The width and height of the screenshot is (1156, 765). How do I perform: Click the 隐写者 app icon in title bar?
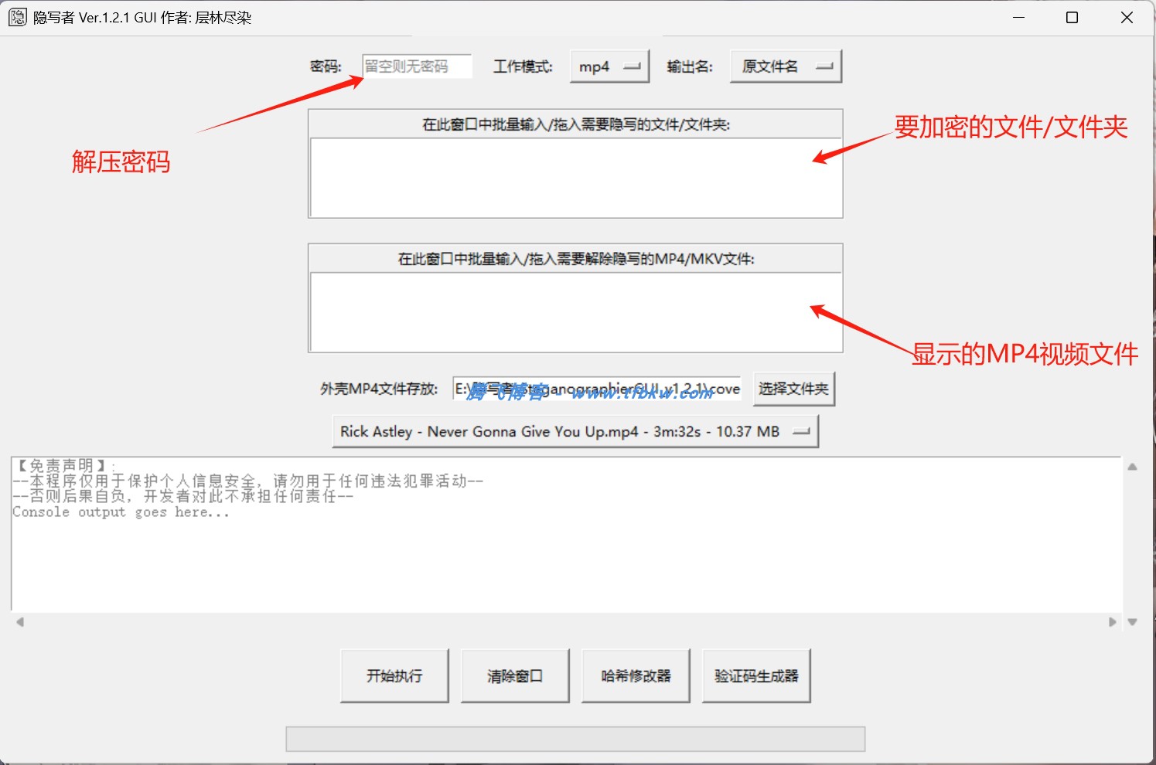[17, 16]
